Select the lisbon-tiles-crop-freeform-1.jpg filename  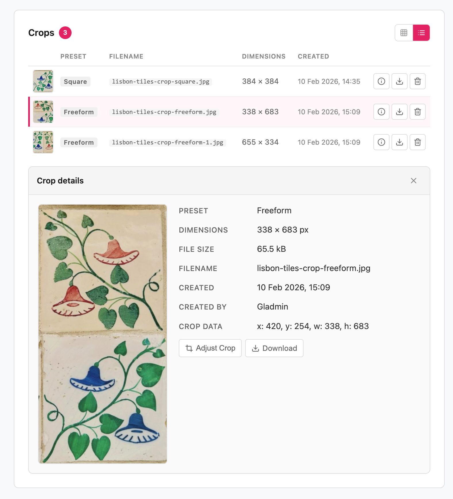pos(168,142)
